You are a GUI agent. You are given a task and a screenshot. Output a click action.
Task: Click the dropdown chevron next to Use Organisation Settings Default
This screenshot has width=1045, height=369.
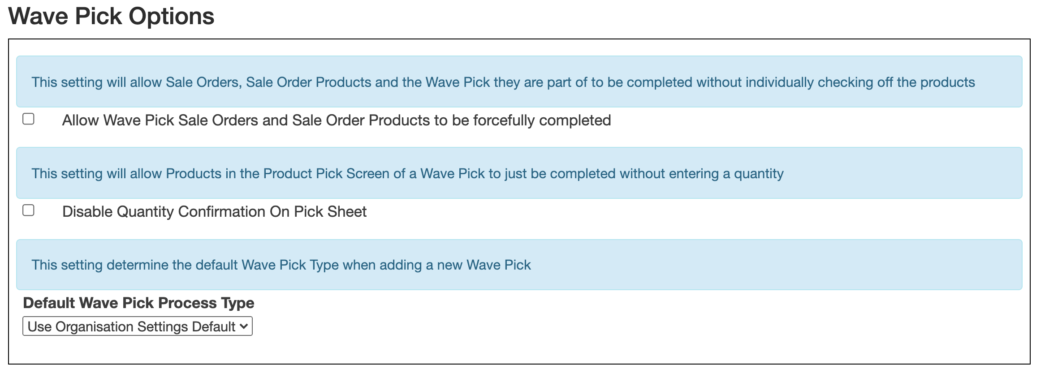pyautogui.click(x=243, y=326)
